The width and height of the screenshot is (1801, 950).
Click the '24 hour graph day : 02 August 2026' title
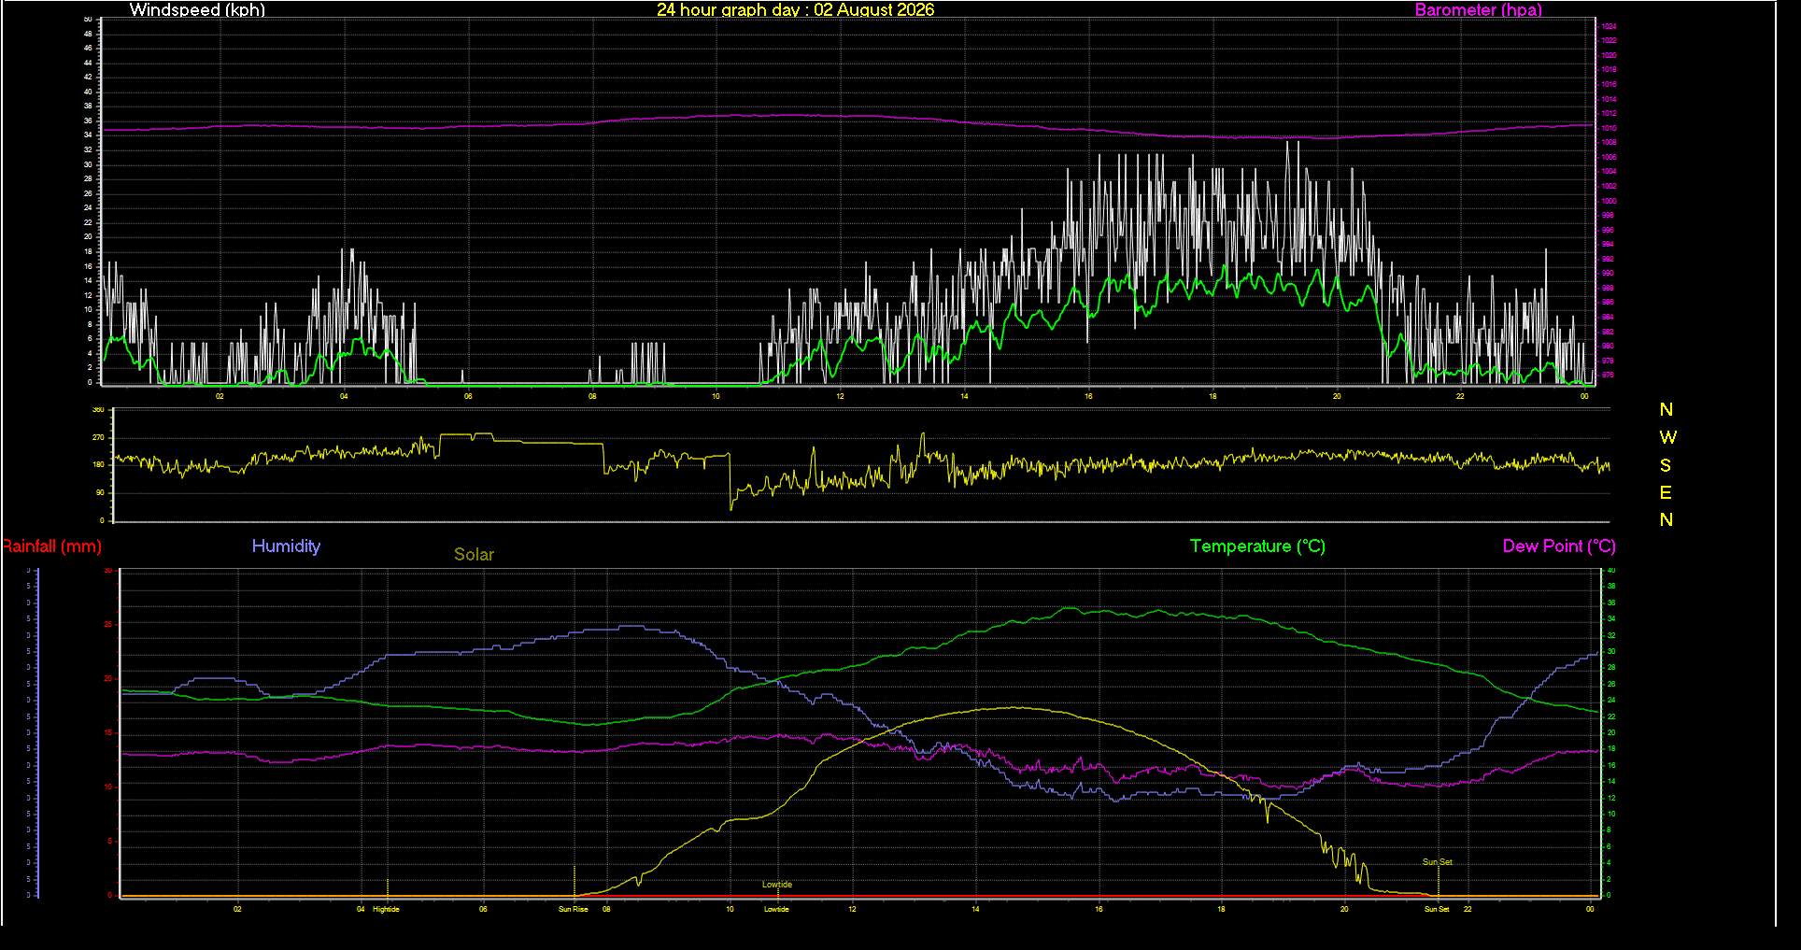click(x=795, y=10)
